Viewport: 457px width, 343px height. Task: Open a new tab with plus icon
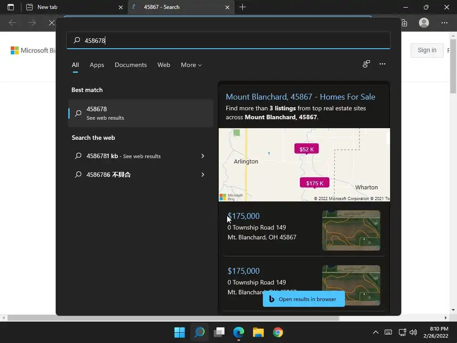[x=242, y=7]
